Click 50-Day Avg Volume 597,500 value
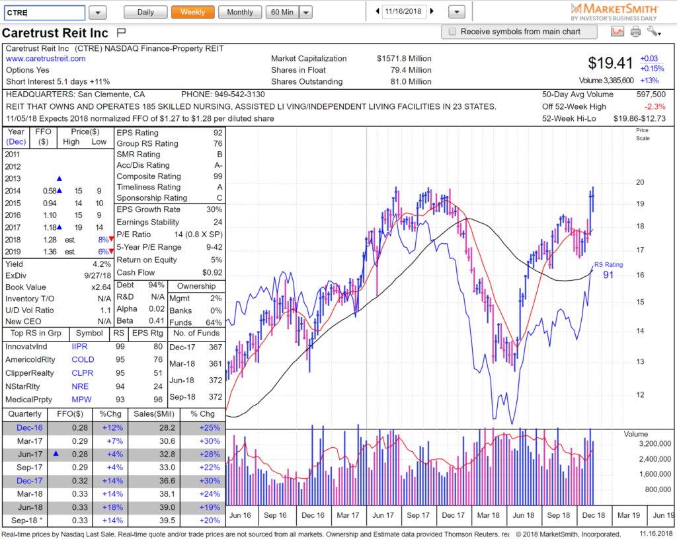The image size is (677, 539). point(651,94)
